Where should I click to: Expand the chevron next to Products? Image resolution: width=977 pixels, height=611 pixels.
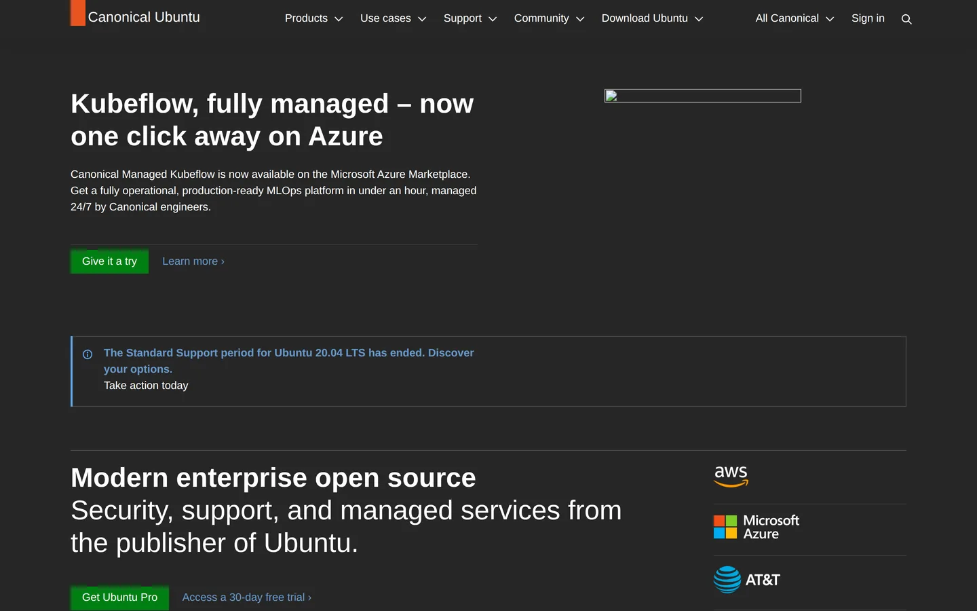339,19
